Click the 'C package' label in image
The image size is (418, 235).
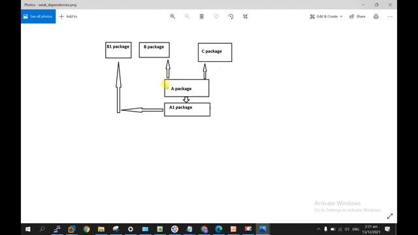212,51
